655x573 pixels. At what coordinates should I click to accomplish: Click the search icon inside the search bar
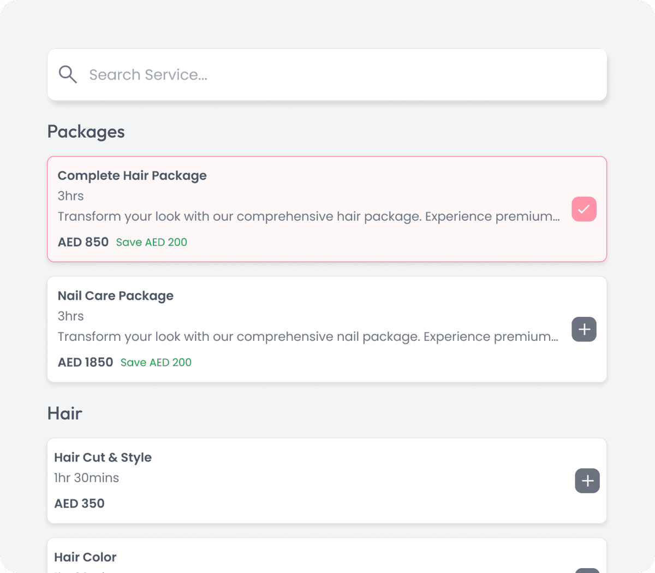pyautogui.click(x=68, y=74)
